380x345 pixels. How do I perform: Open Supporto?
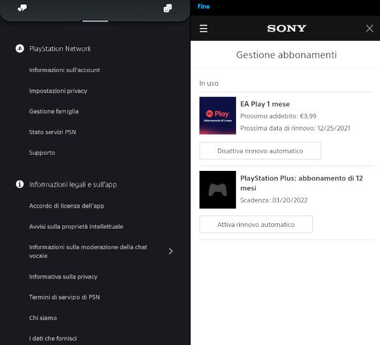click(x=42, y=153)
